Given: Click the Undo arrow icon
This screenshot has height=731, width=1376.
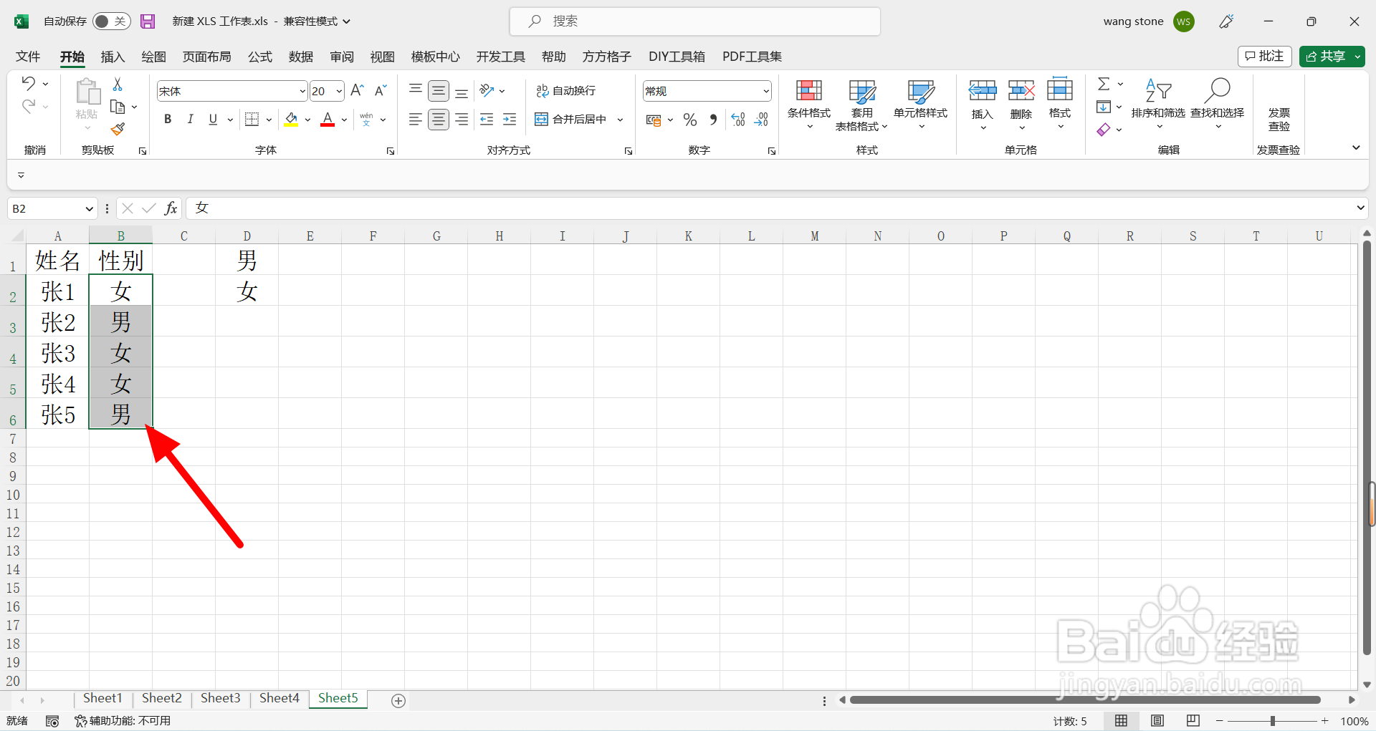Looking at the screenshot, I should 28,83.
